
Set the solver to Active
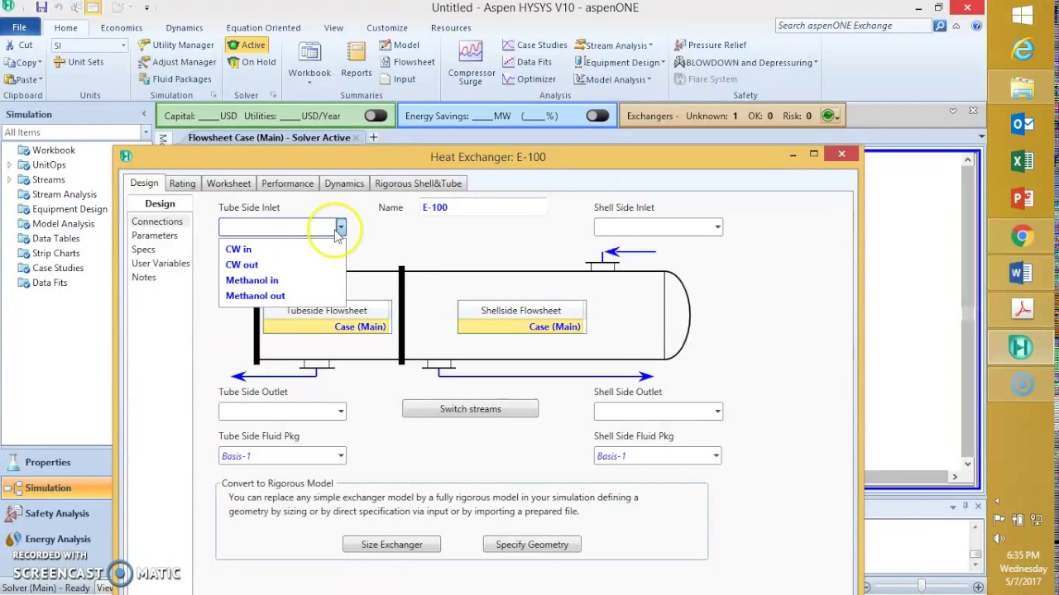[x=247, y=45]
